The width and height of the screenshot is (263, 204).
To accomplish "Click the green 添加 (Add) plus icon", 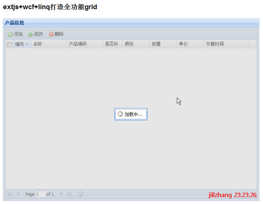I will [10, 34].
